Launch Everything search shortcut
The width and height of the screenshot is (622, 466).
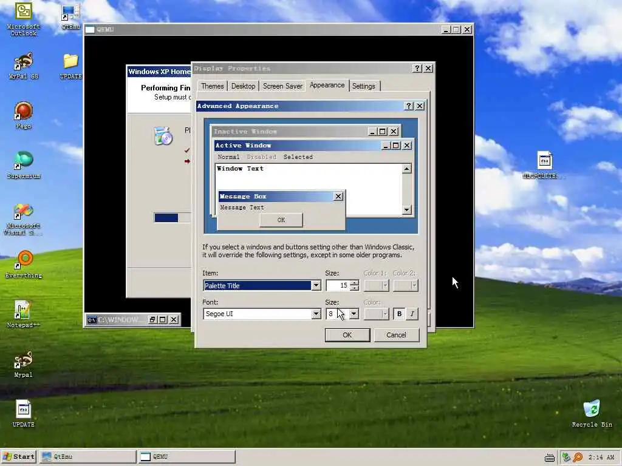[x=24, y=265]
